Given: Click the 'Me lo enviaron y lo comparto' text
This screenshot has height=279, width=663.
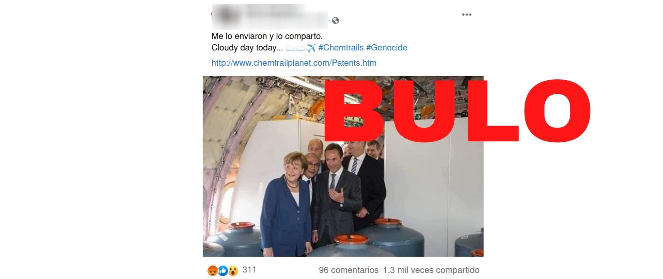Looking at the screenshot, I should 267,36.
